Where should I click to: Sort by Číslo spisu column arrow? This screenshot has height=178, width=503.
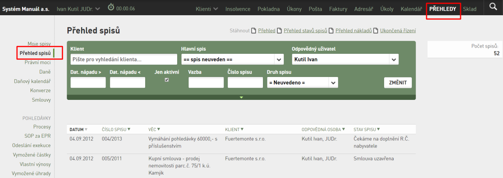(x=129, y=130)
